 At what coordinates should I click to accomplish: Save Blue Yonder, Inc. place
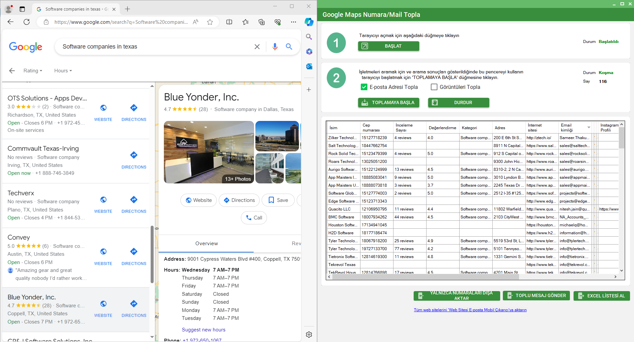(x=278, y=200)
